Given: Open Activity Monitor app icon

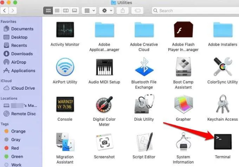Looking at the screenshot, I should tap(65, 30).
